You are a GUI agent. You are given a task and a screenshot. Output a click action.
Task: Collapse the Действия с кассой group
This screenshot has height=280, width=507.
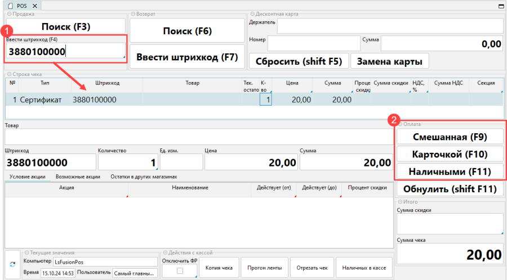(164, 252)
